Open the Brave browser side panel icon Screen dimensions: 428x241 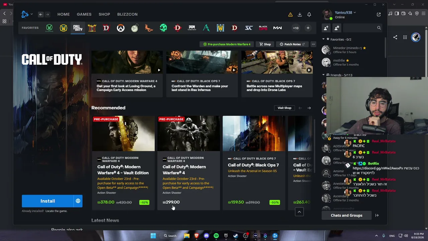[x=397, y=13]
